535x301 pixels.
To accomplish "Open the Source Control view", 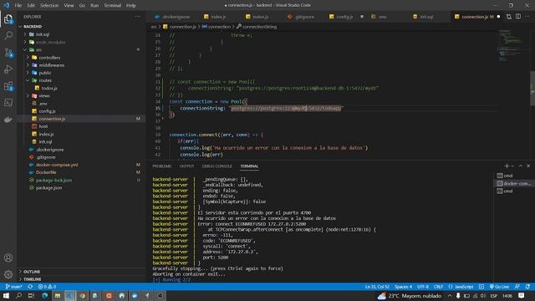I will pos(8,52).
